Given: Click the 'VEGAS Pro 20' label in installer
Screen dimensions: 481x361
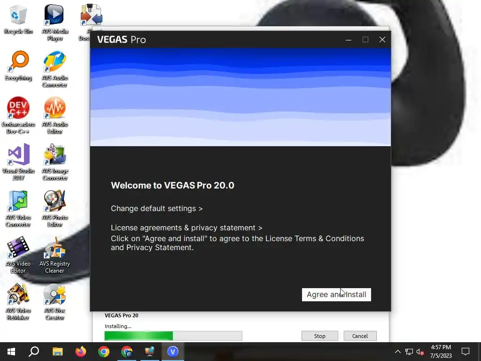Looking at the screenshot, I should pyautogui.click(x=122, y=315).
